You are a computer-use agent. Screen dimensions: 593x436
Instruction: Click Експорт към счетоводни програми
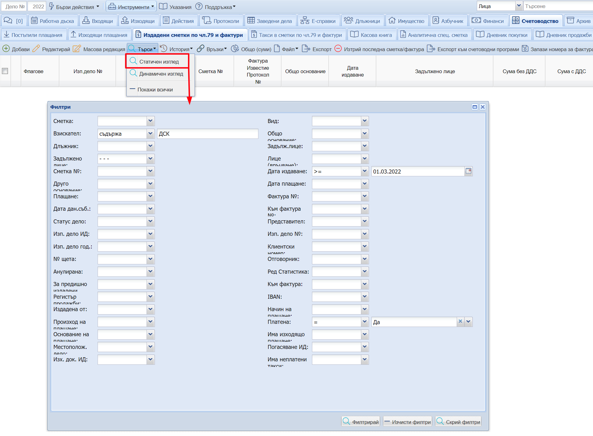pos(473,49)
